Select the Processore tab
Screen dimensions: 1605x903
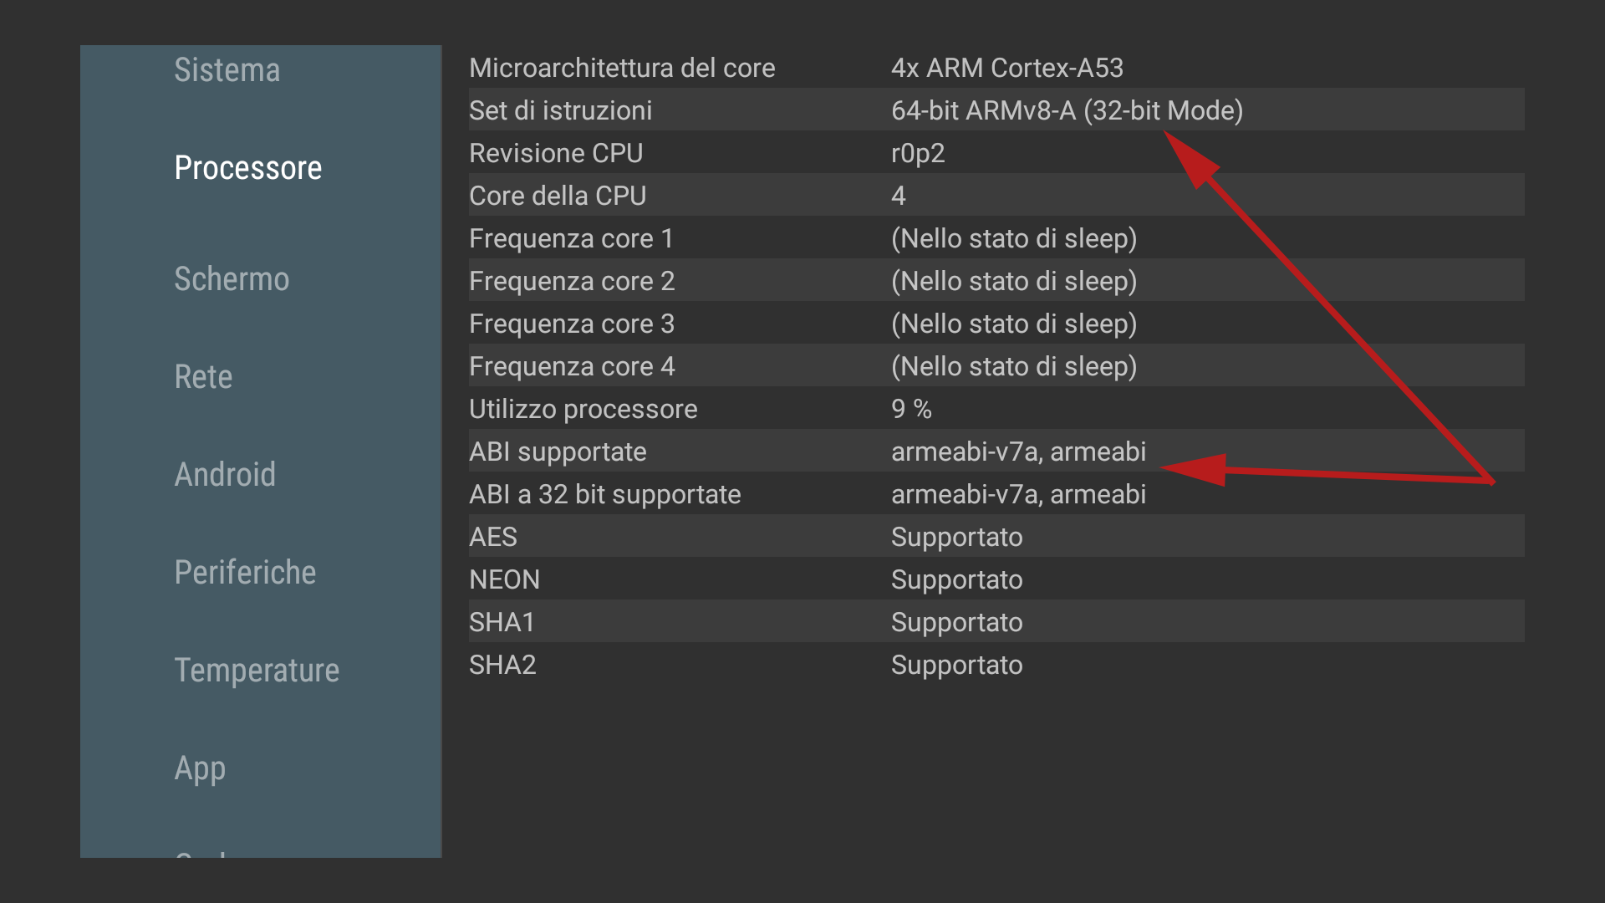pos(247,168)
